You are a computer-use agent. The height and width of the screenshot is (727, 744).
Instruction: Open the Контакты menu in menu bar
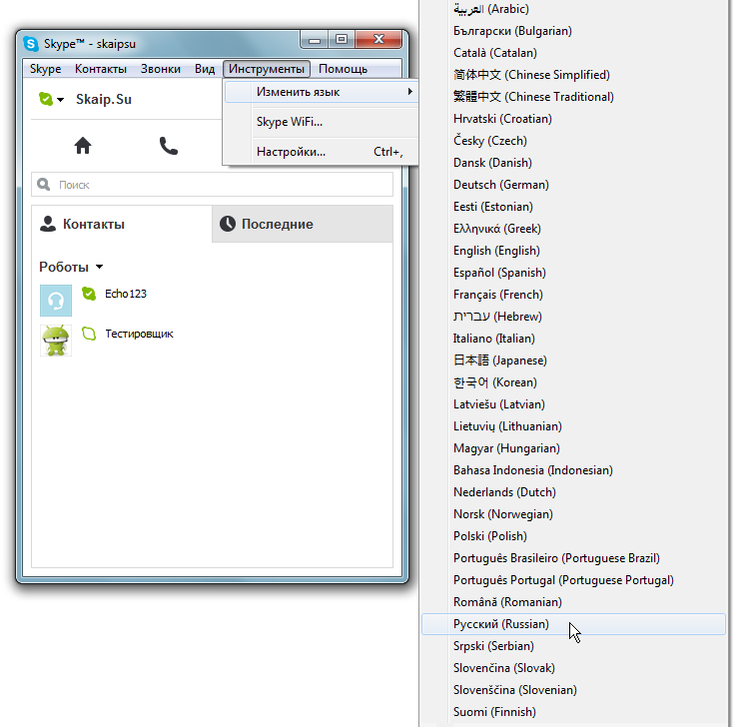point(101,69)
